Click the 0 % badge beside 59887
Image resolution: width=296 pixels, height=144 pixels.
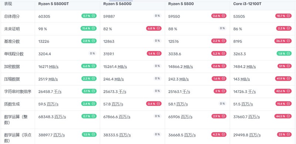coord(157,16)
